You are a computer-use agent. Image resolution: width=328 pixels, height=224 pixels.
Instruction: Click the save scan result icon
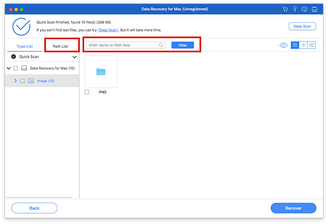(x=314, y=9)
